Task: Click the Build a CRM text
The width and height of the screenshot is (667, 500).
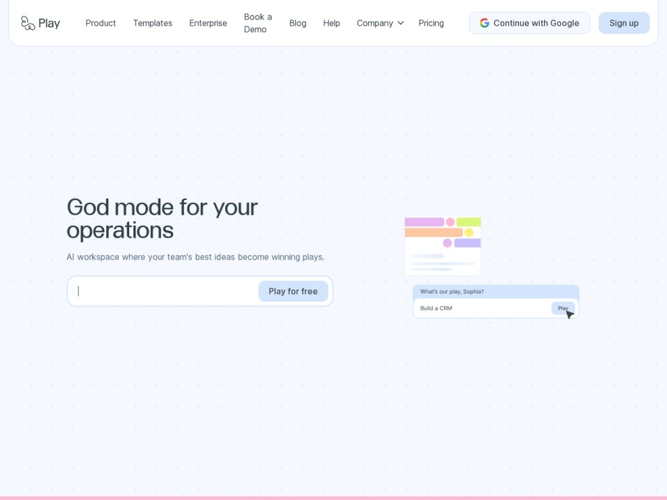Action: pos(436,308)
